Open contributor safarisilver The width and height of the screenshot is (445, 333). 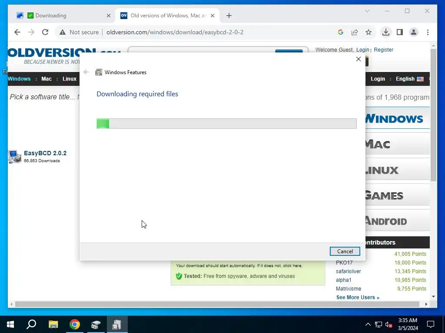pos(348,271)
